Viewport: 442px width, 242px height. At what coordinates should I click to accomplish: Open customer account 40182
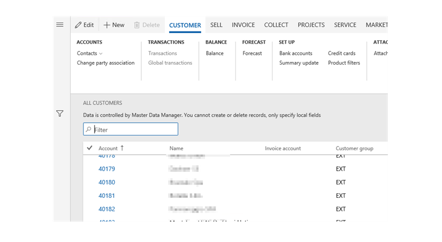point(107,209)
